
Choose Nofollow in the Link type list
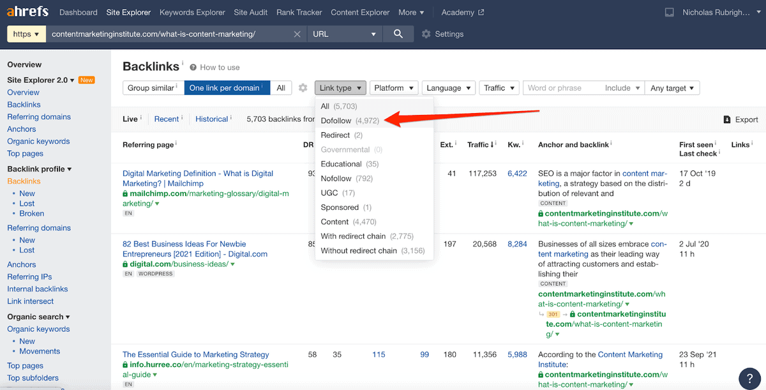point(374,178)
